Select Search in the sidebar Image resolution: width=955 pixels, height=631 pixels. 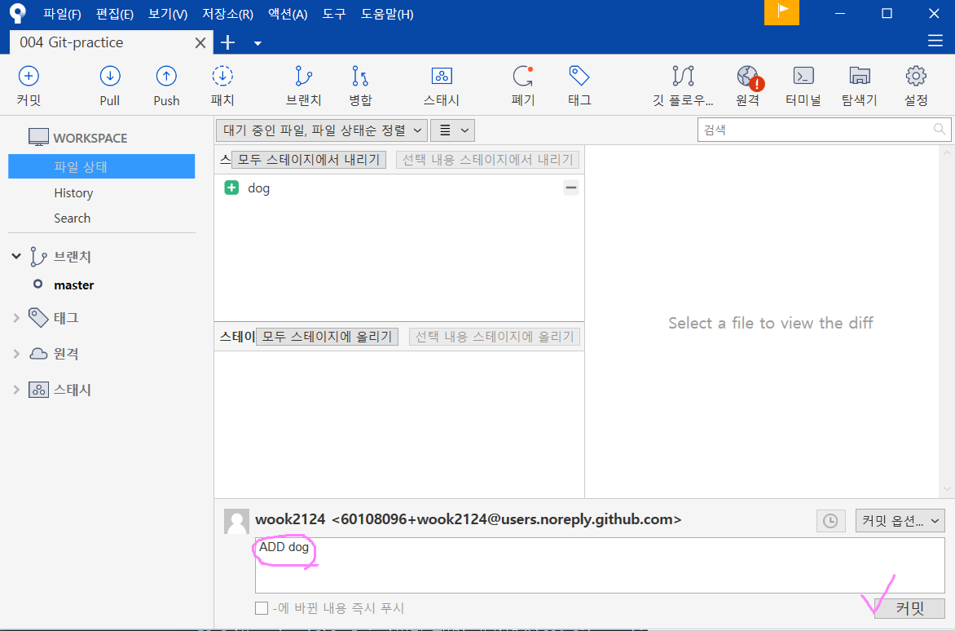pos(72,218)
